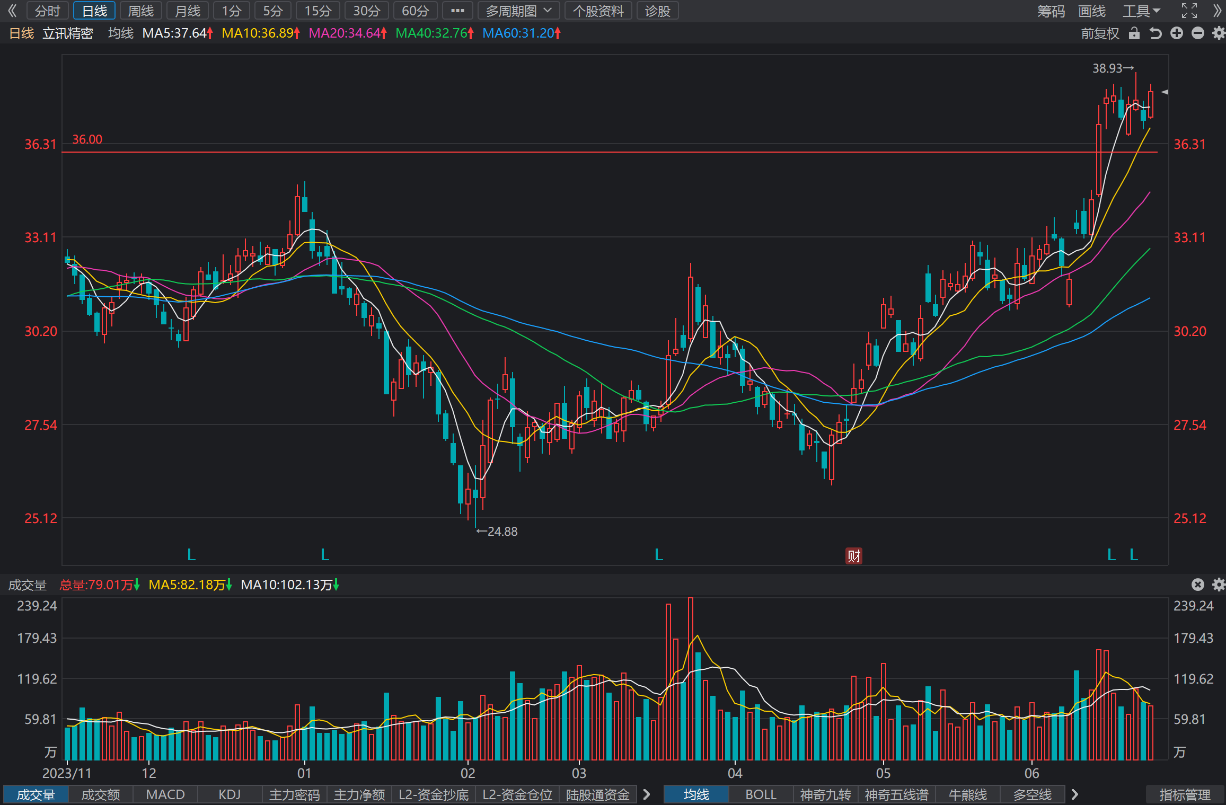Select the 均线 main indicator tab
1226x805 pixels.
(696, 794)
